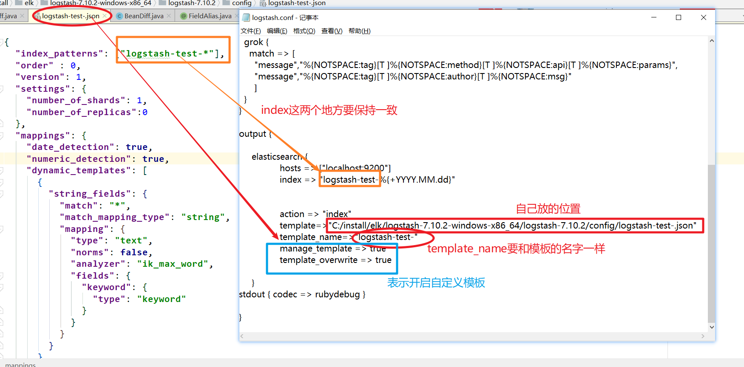The image size is (744, 367).
Task: Open the 文件(F) menu in Notepad
Action: (x=251, y=31)
